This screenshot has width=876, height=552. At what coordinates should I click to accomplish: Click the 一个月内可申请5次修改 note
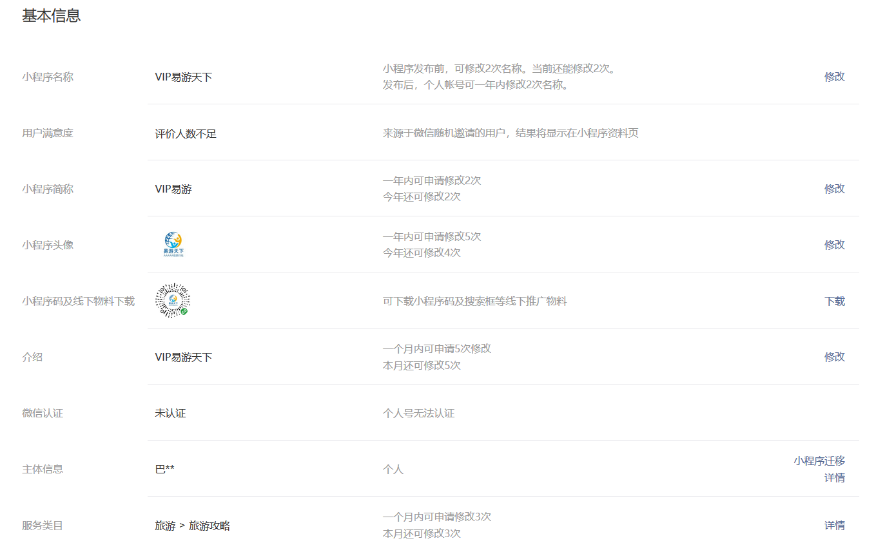(x=437, y=348)
